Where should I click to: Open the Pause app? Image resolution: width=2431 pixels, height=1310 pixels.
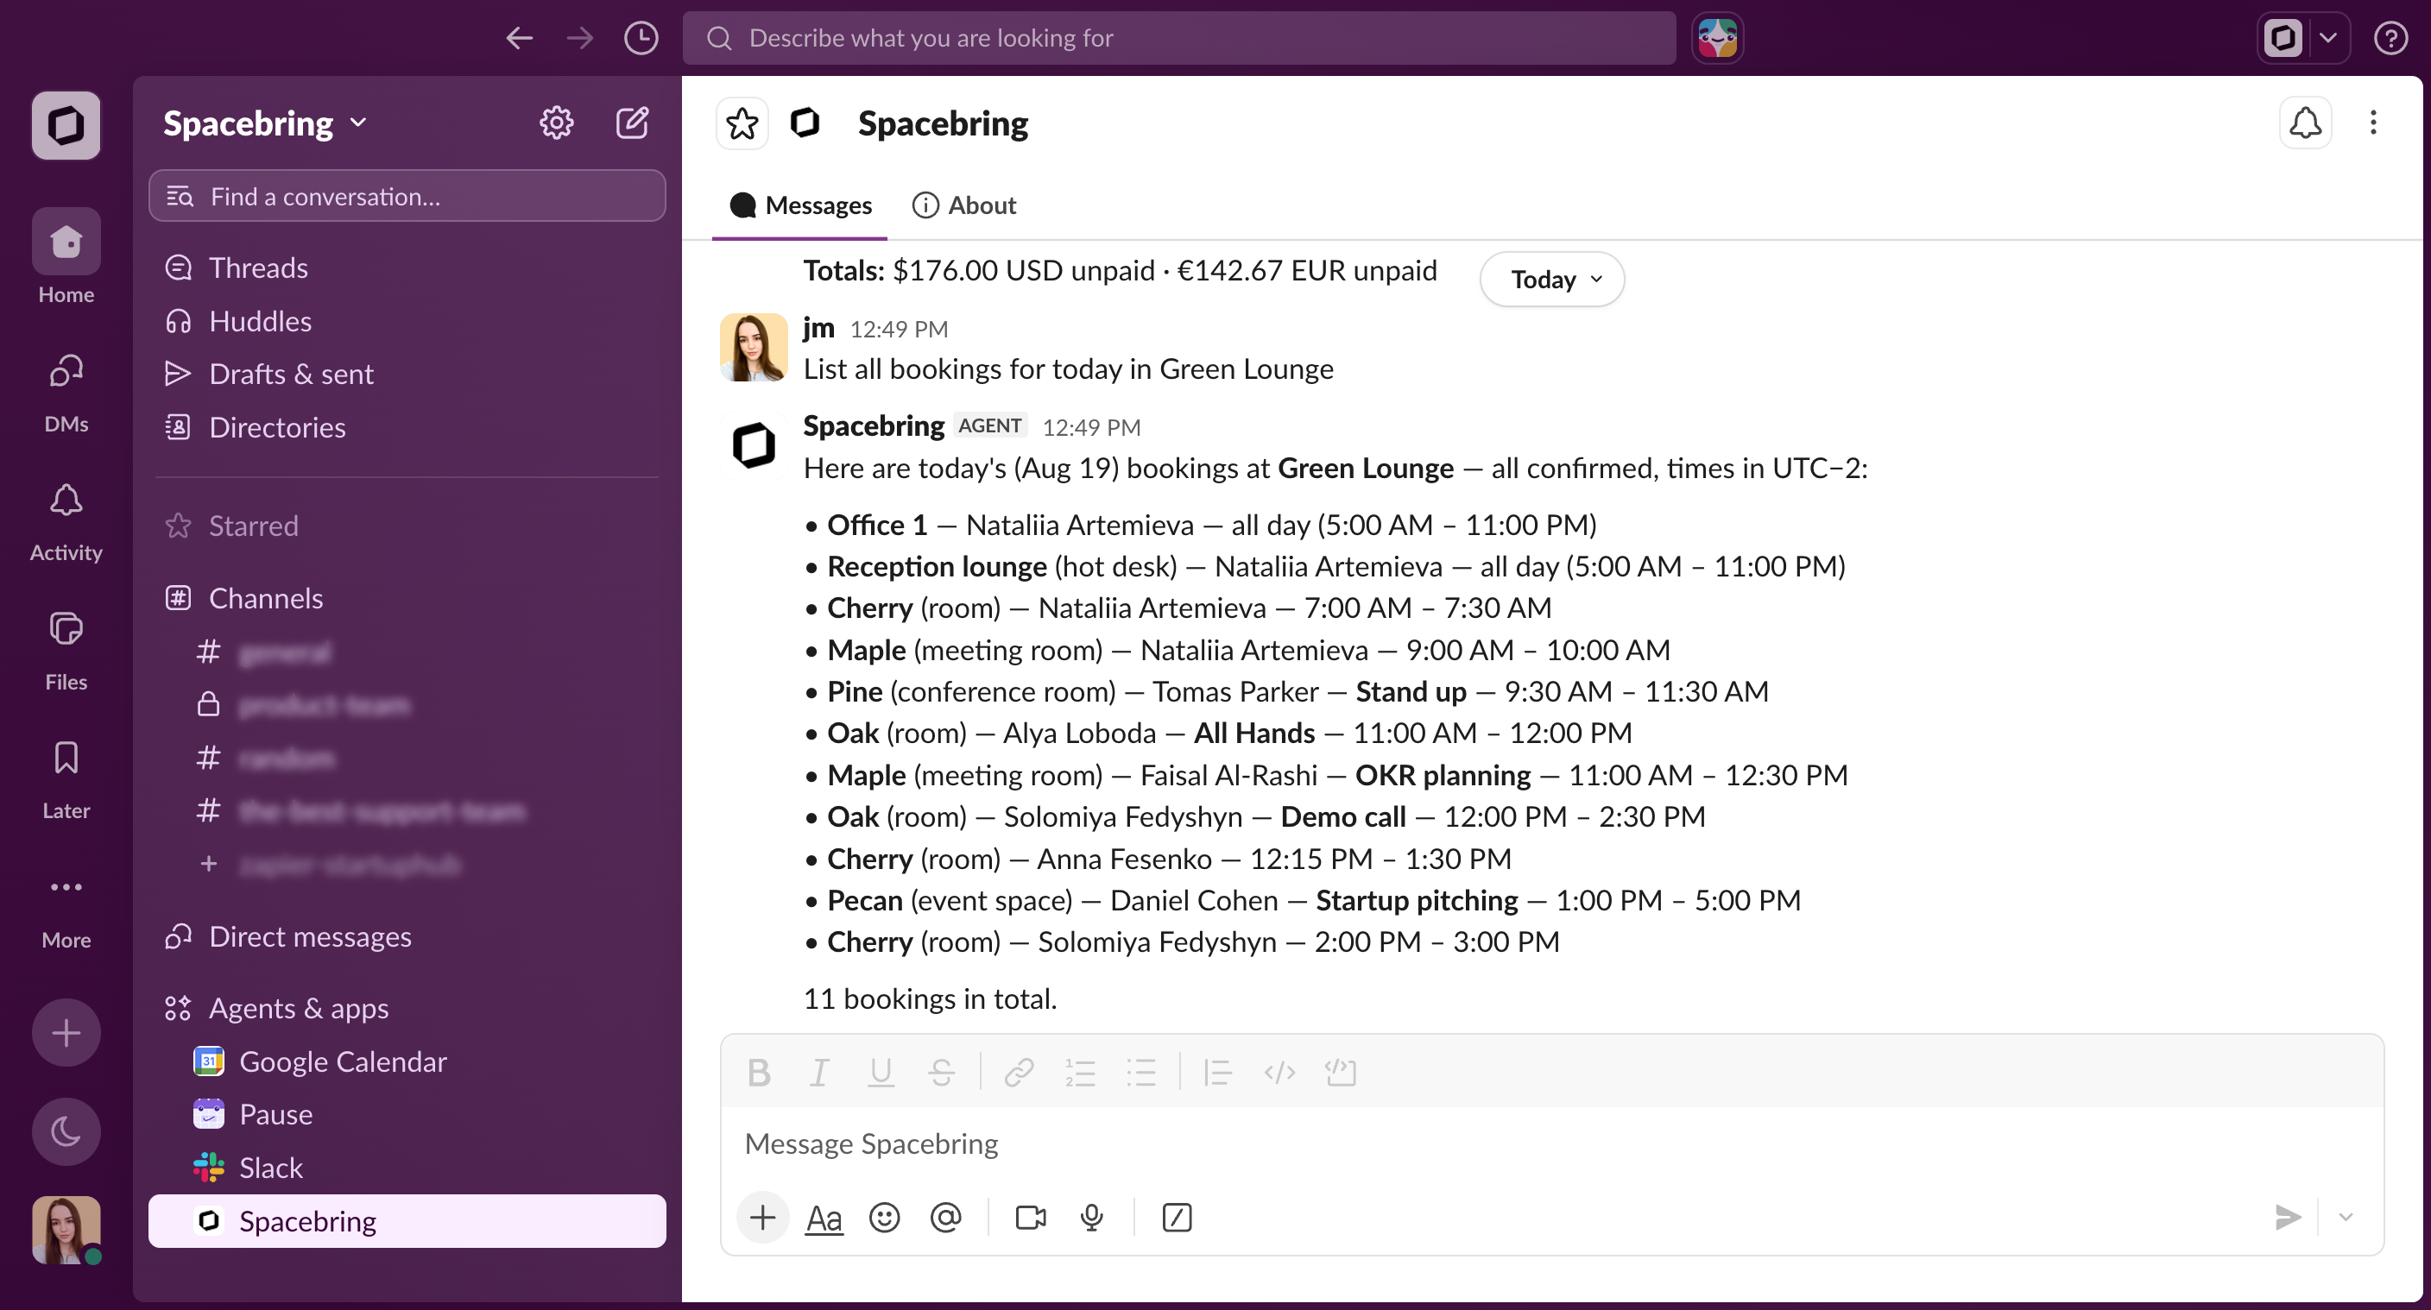tap(407, 1114)
